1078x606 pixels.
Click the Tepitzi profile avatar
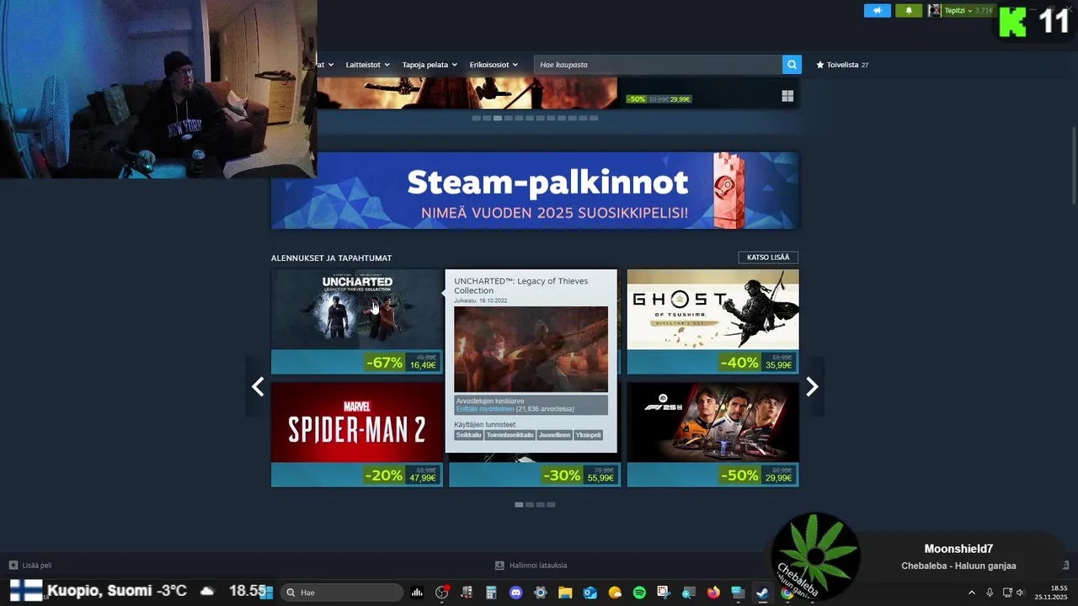click(934, 11)
